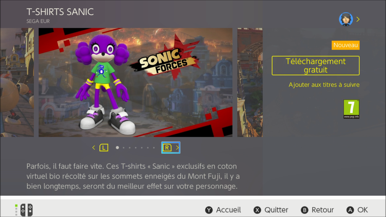Click Ajouter aux titres à suivre link

[x=324, y=85]
